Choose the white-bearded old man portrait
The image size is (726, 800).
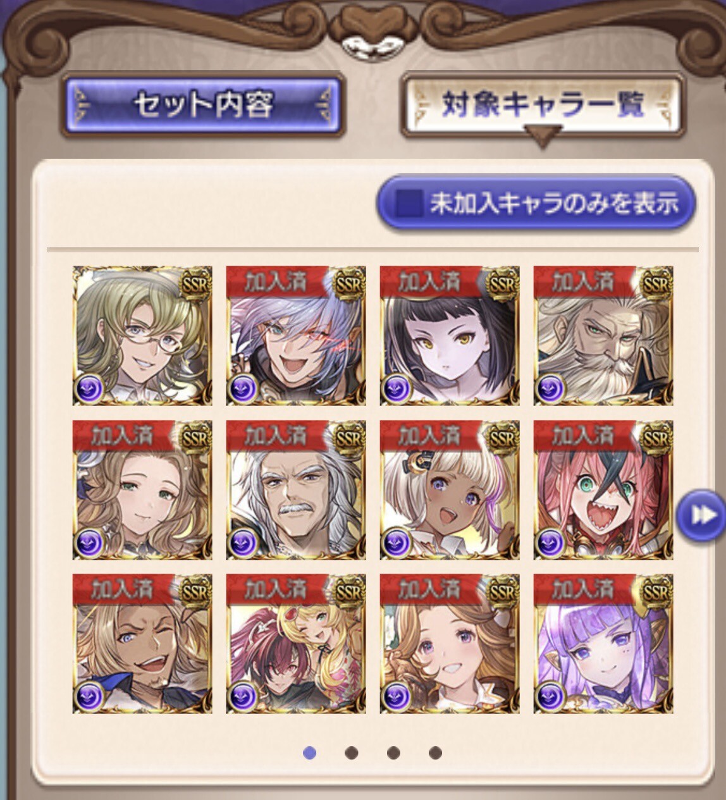[603, 335]
